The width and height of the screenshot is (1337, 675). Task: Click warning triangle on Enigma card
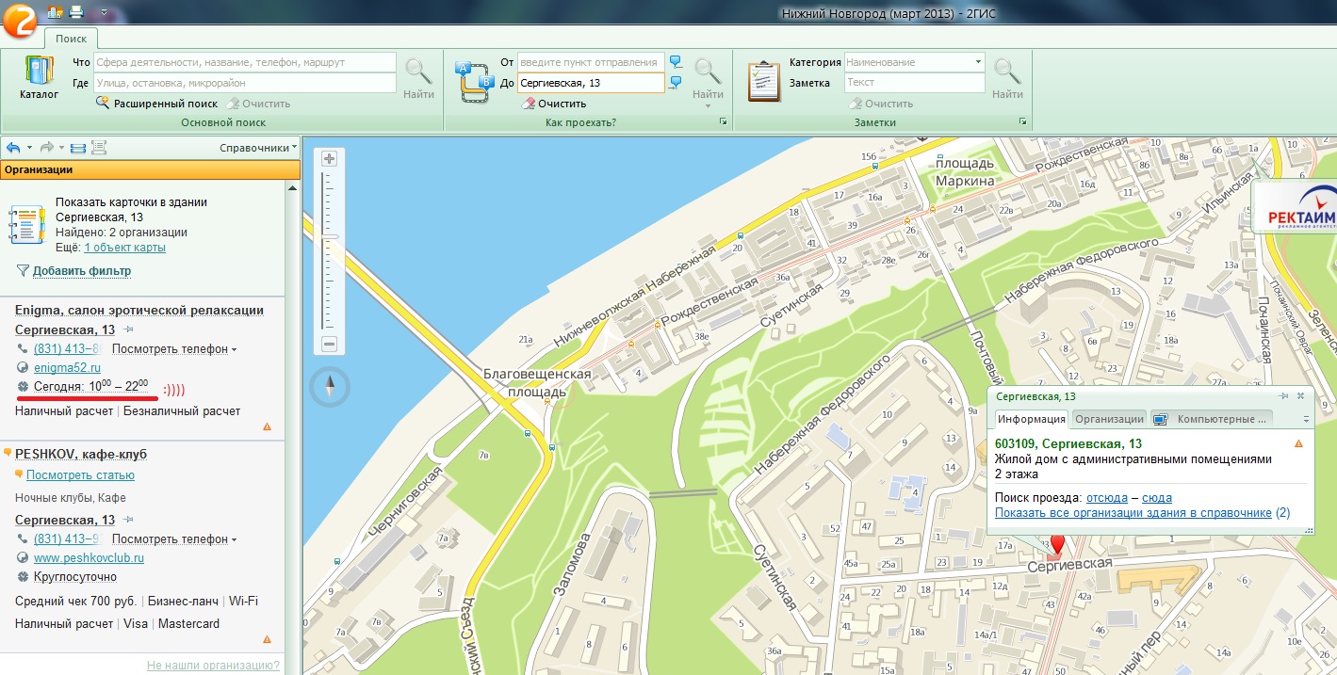267,426
